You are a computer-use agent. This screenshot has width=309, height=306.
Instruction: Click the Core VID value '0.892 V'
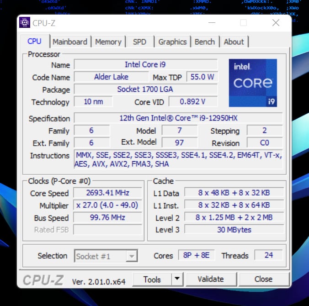pos(193,101)
